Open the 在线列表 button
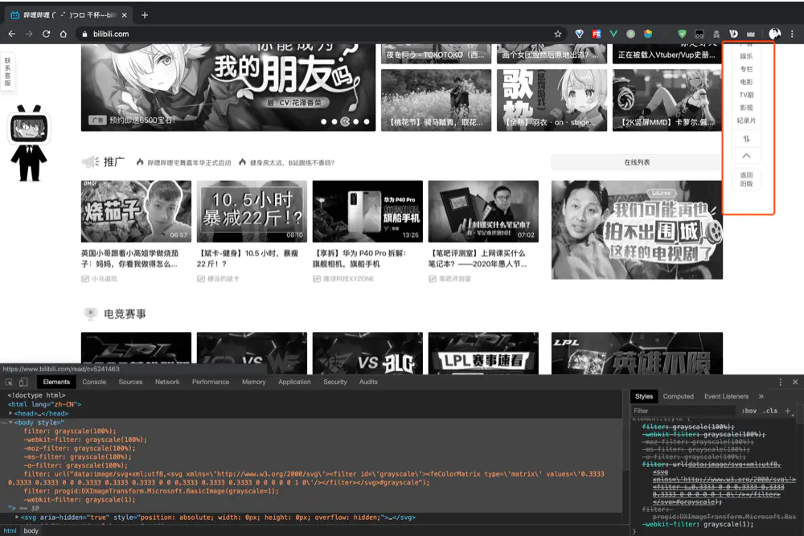 click(636, 162)
